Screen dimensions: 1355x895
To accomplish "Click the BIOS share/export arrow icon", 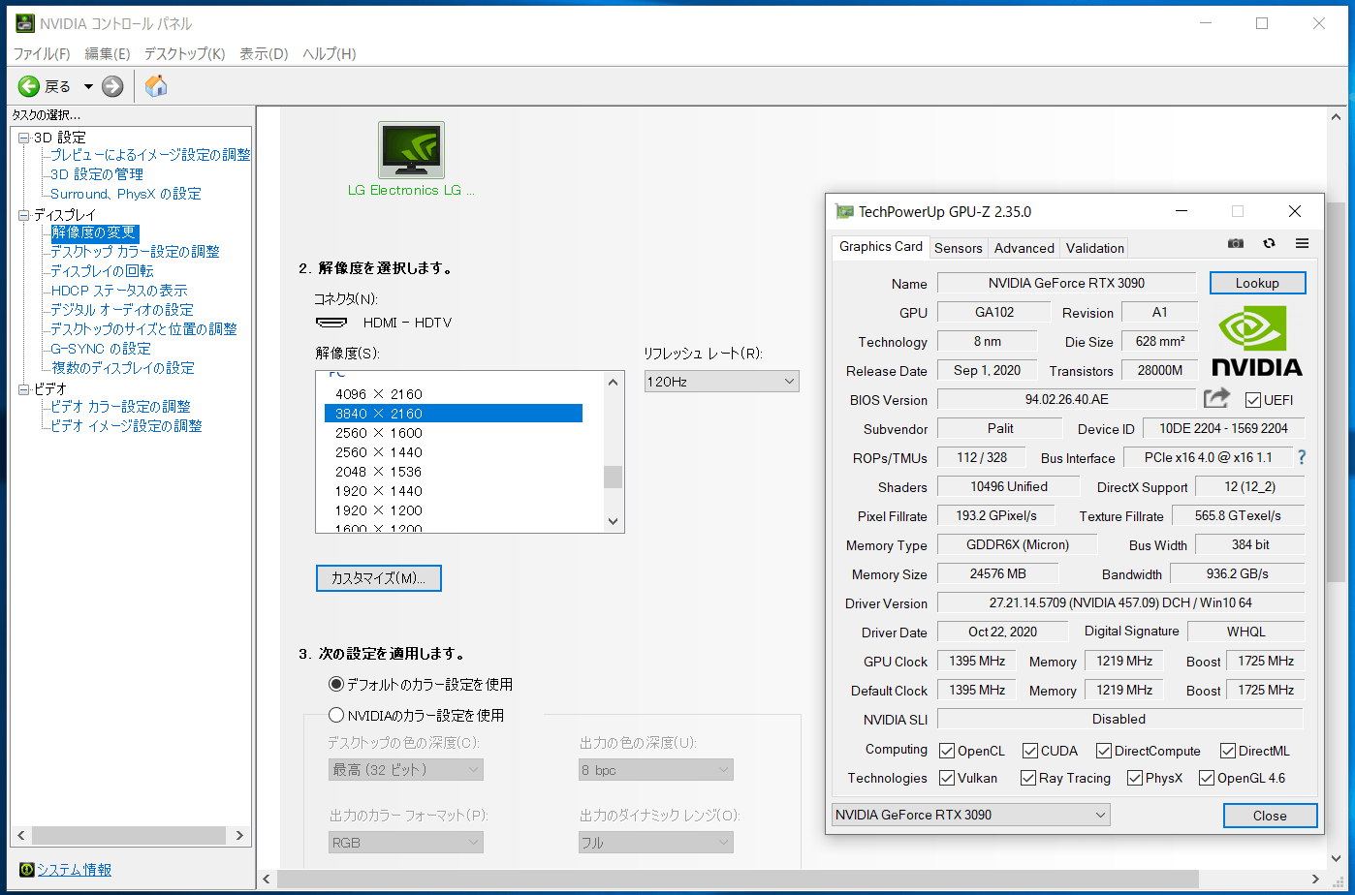I will 1216,398.
